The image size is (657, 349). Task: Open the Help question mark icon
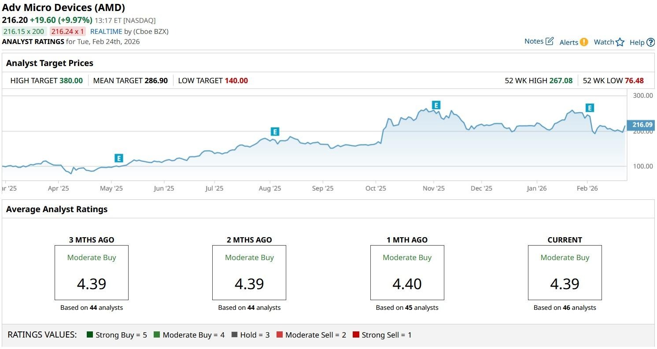[650, 43]
